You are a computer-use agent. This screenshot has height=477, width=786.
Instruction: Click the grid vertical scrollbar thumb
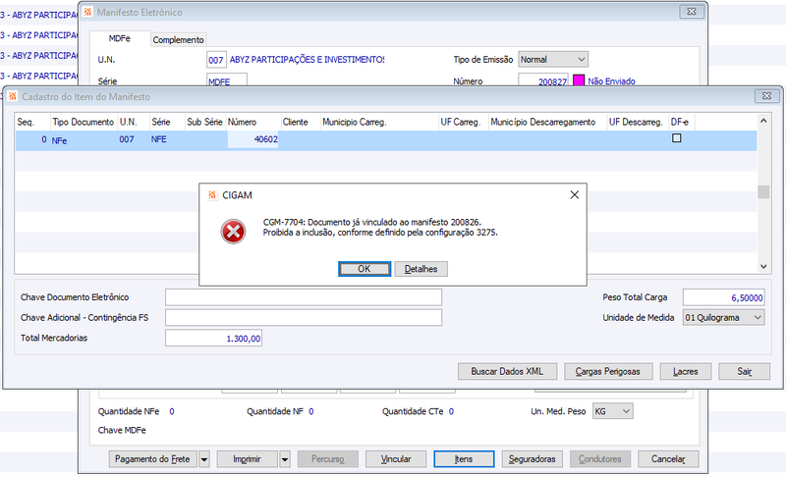point(763,191)
